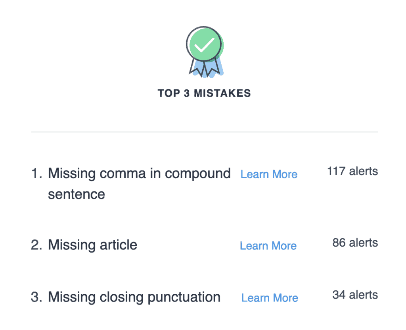Click the word sentence on the wrapped line
Viewport: 406px width, 330px height.
coord(77,195)
